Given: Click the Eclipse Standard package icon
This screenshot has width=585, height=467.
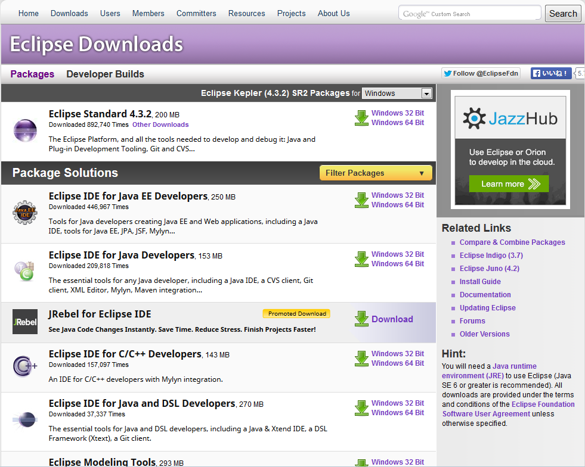Looking at the screenshot, I should 25,129.
